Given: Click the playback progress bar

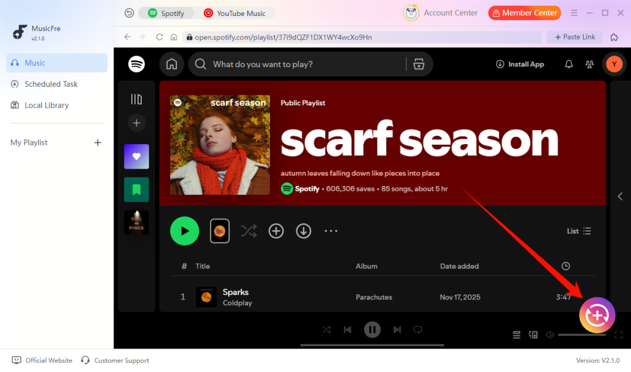Looking at the screenshot, I should (372, 345).
